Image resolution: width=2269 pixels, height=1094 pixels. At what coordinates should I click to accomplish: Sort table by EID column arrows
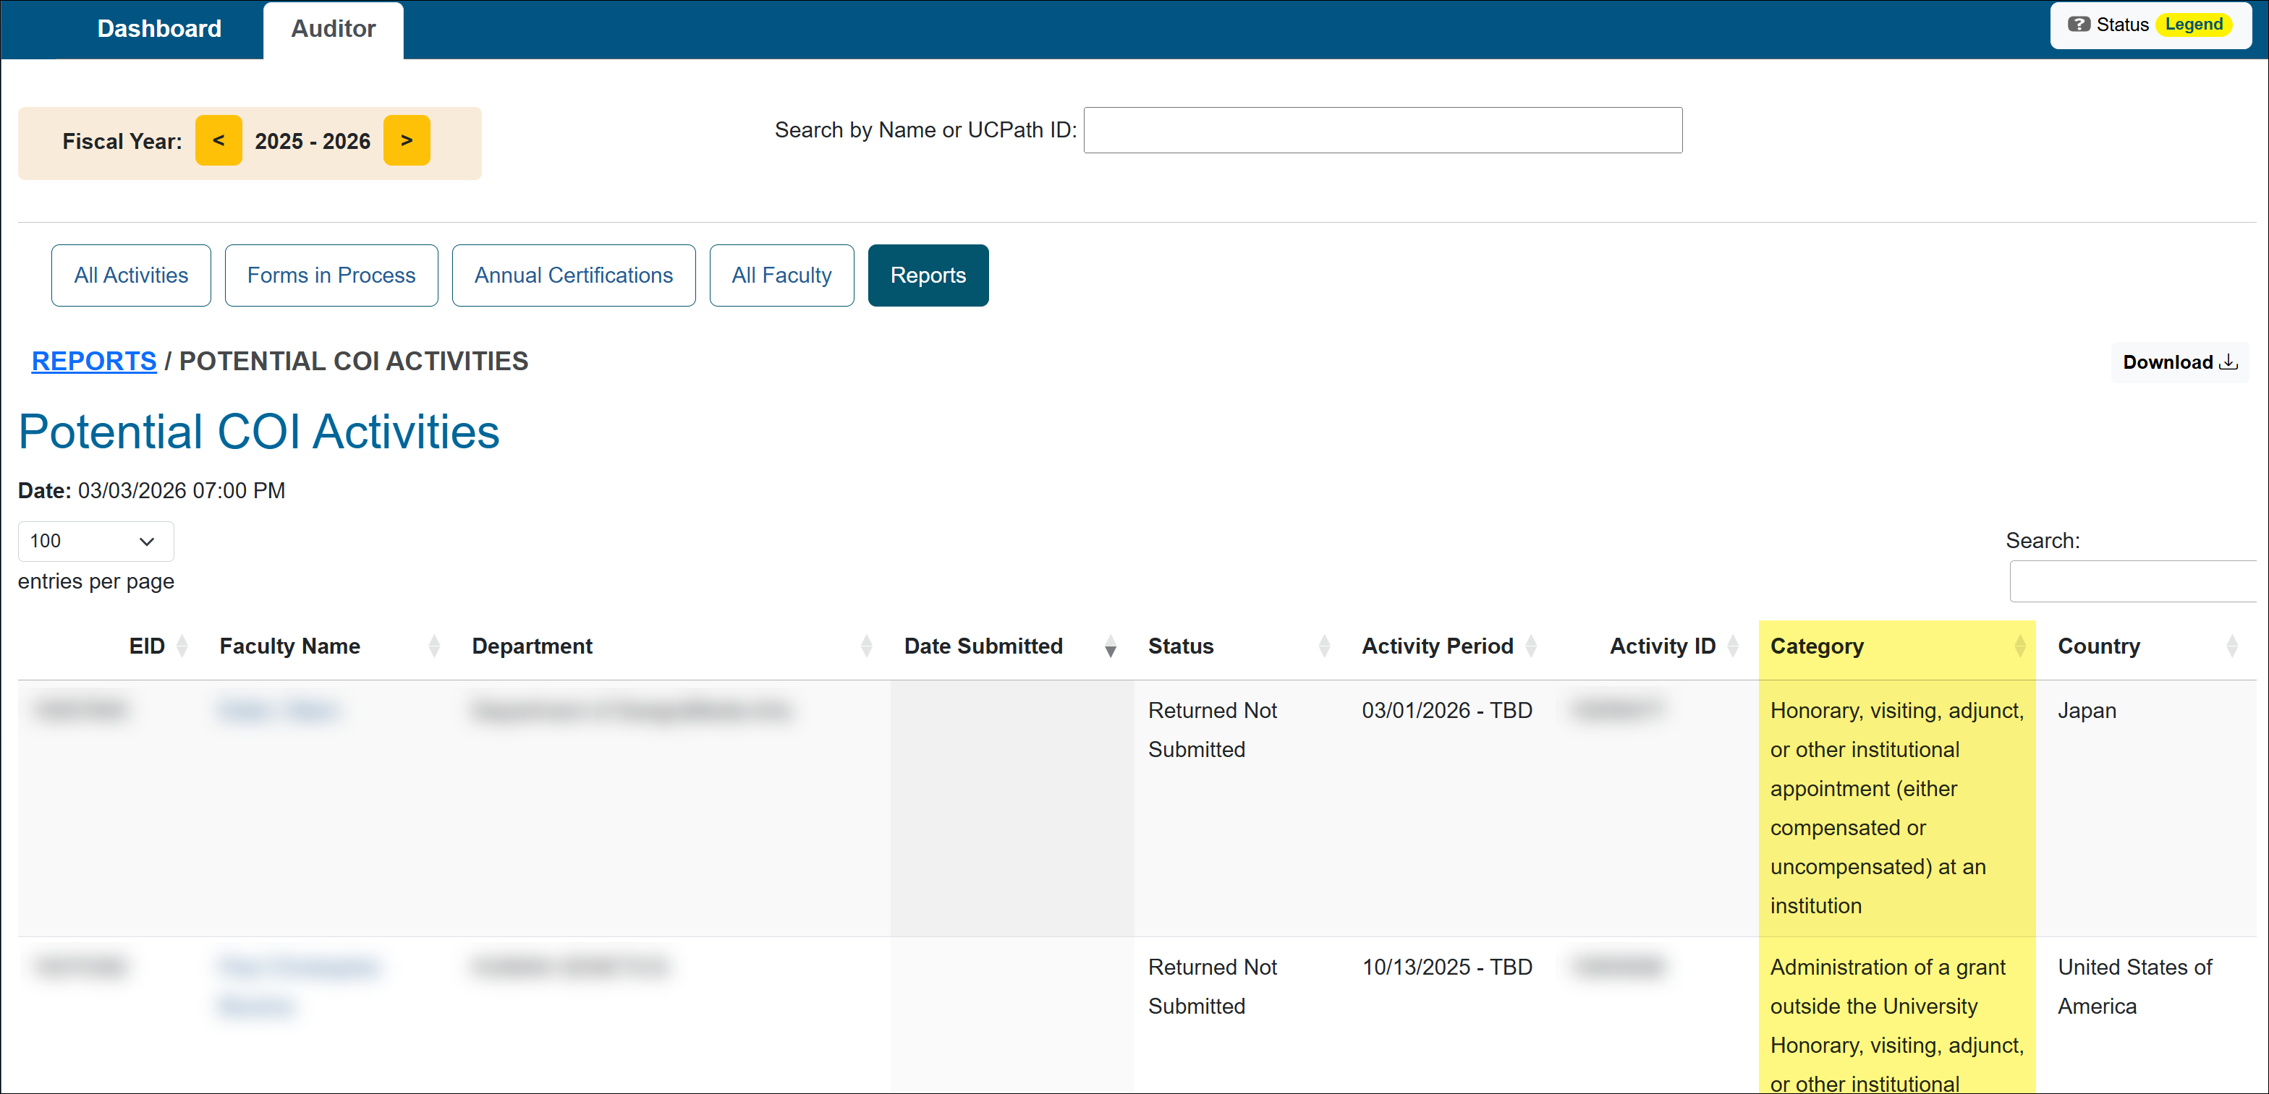point(182,646)
